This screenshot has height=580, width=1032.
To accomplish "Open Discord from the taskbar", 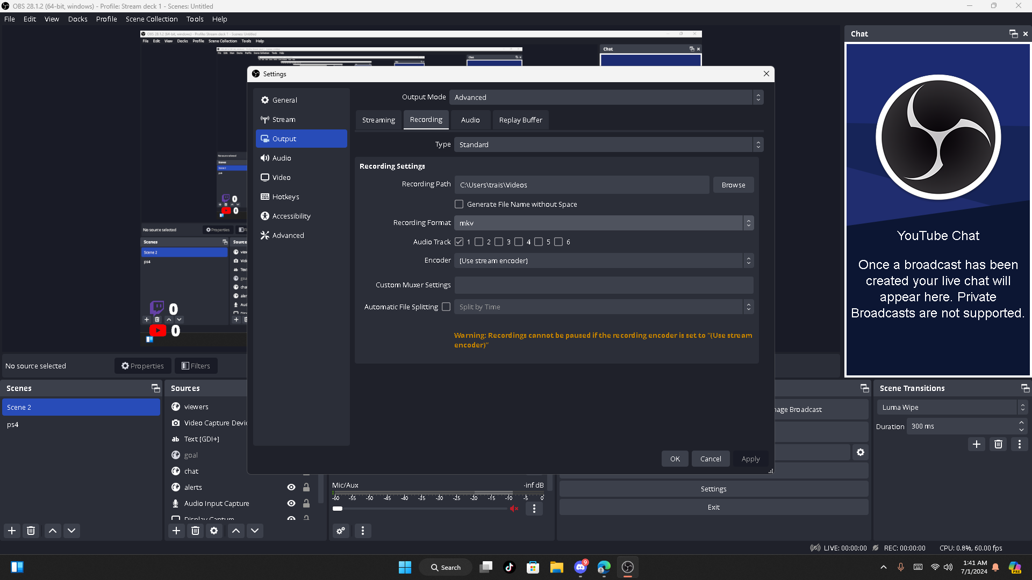I will [x=580, y=567].
